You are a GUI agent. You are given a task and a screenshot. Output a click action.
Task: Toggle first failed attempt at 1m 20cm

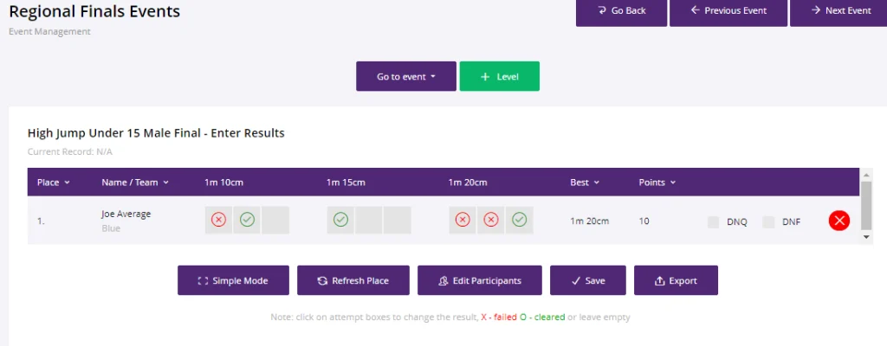(463, 220)
